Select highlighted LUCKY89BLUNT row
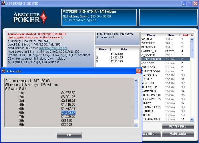Image resolution: width=199 pixels, height=143 pixels. pyautogui.click(x=165, y=59)
